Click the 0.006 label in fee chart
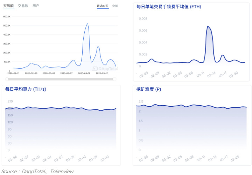Viewport: 252px width, 175px height. pyautogui.click(x=143, y=31)
